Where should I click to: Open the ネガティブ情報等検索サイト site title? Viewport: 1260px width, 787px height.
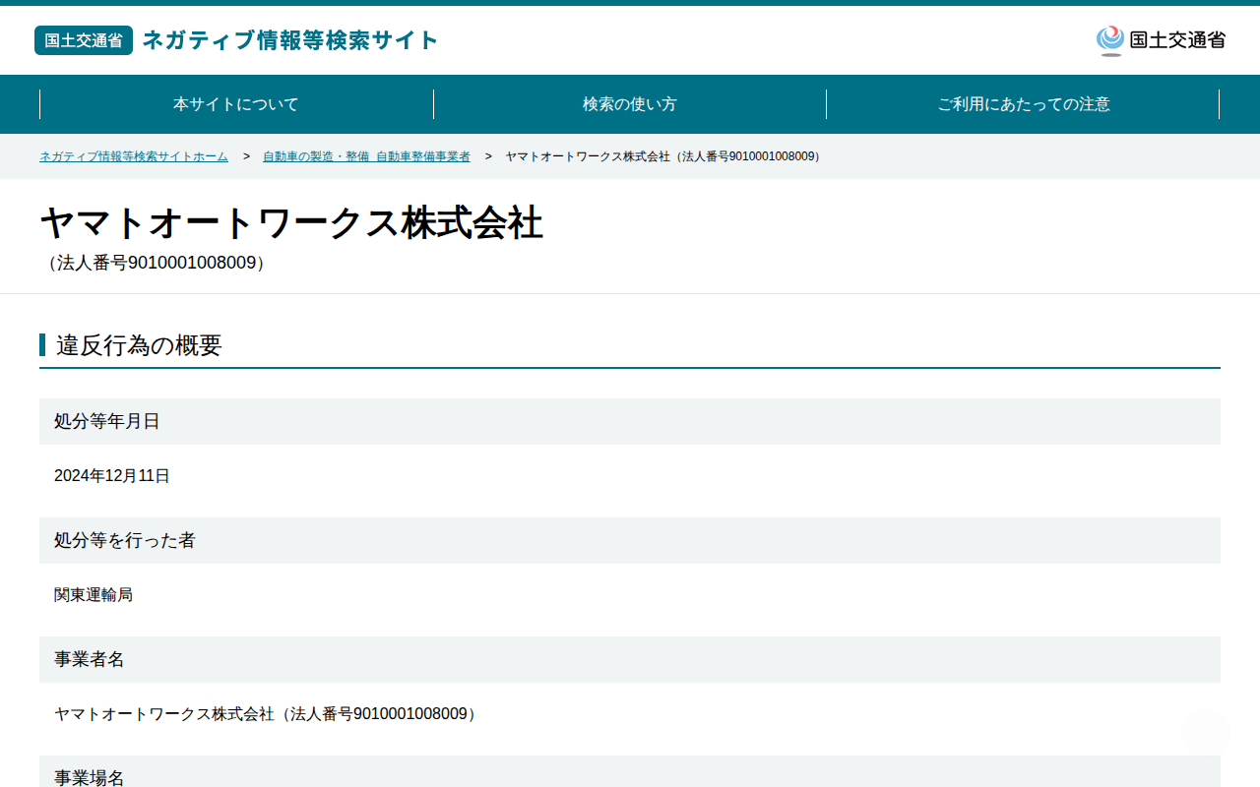290,40
